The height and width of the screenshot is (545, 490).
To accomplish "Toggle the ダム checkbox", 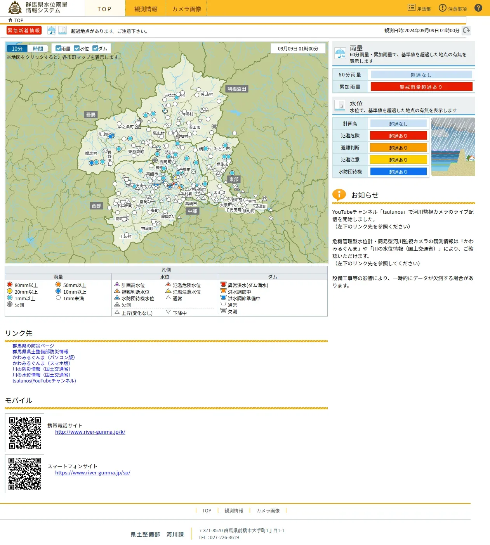I will click(x=95, y=48).
